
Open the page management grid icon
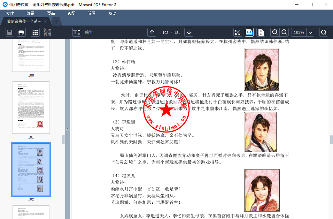[35, 32]
